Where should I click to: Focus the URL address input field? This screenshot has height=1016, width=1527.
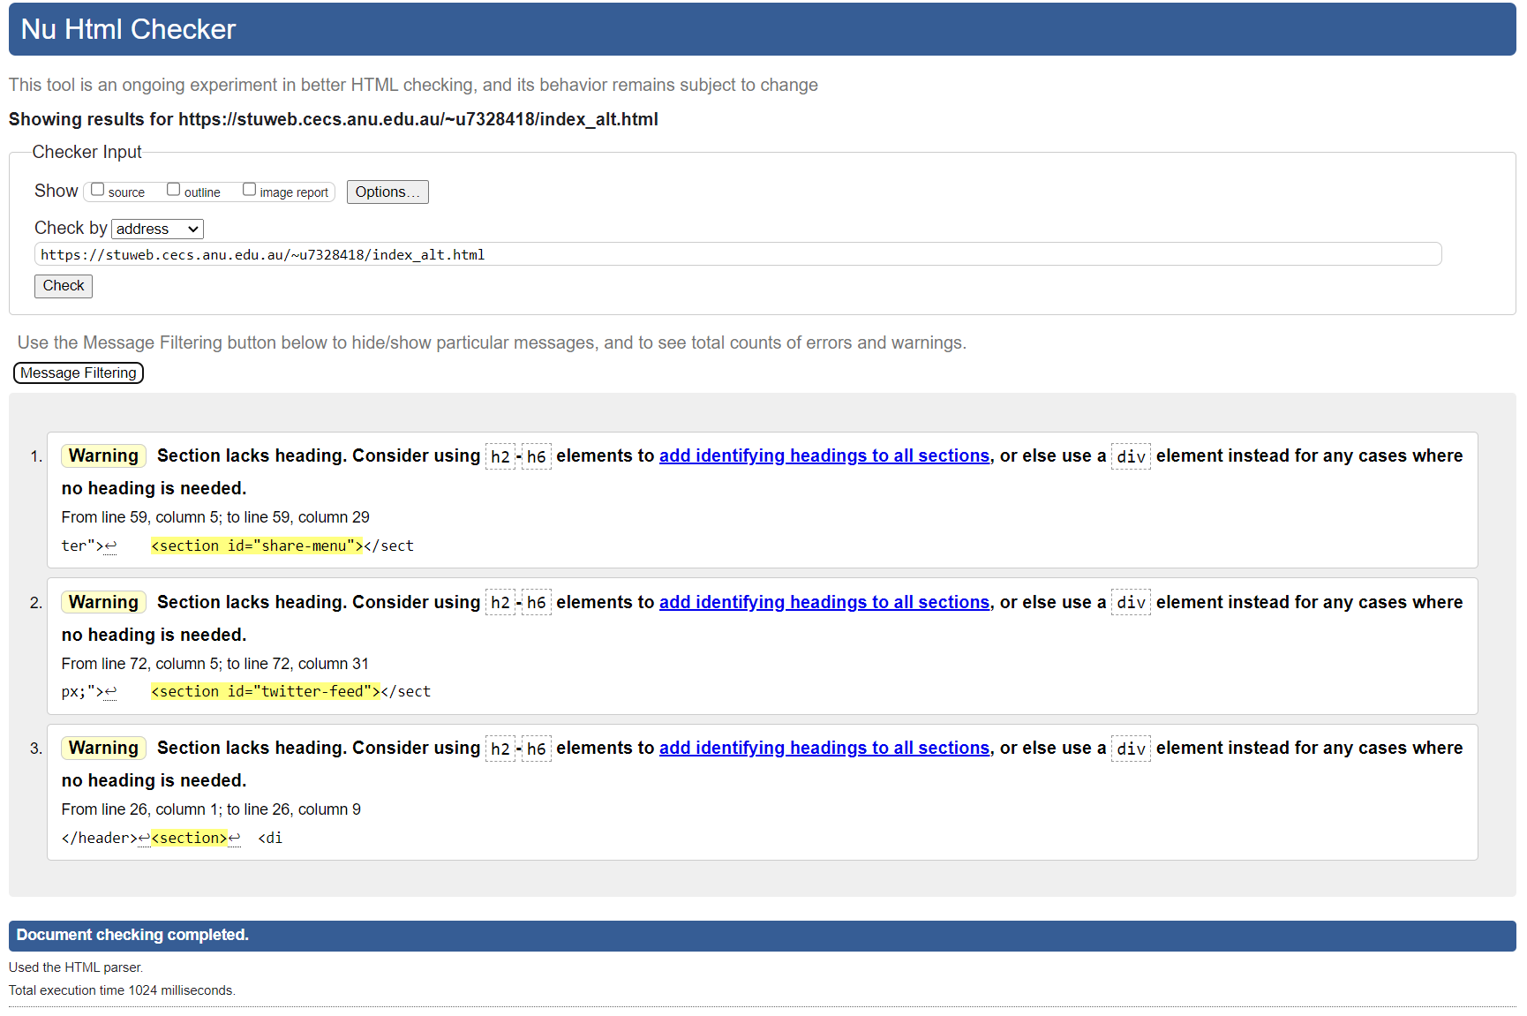(x=738, y=254)
